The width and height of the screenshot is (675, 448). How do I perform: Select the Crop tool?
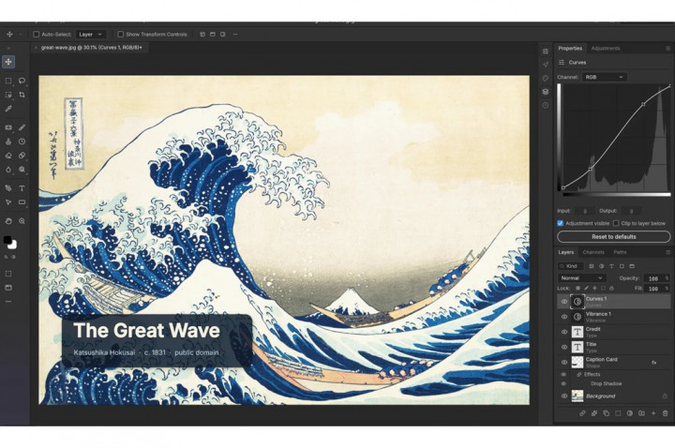[x=22, y=95]
